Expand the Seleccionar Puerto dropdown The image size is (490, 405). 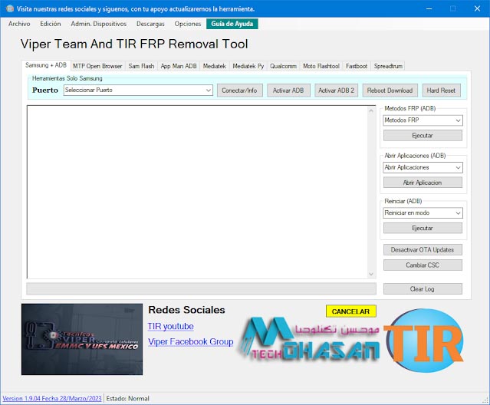coord(138,90)
